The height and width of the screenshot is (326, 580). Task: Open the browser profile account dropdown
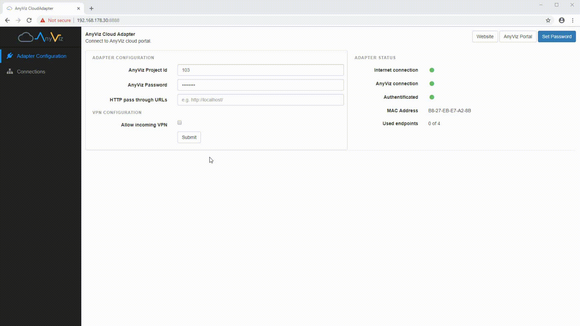(x=562, y=20)
